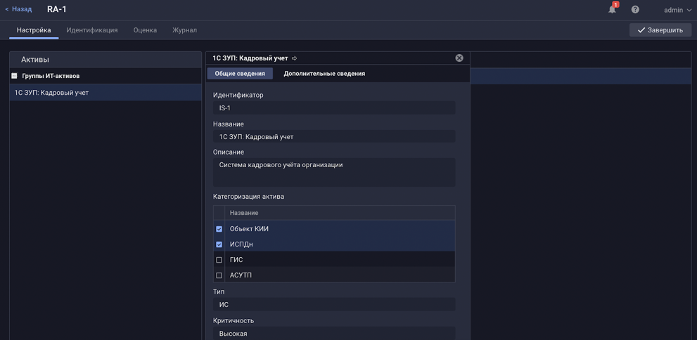Switch to the Идентификация tab
Image resolution: width=697 pixels, height=340 pixels.
click(92, 30)
